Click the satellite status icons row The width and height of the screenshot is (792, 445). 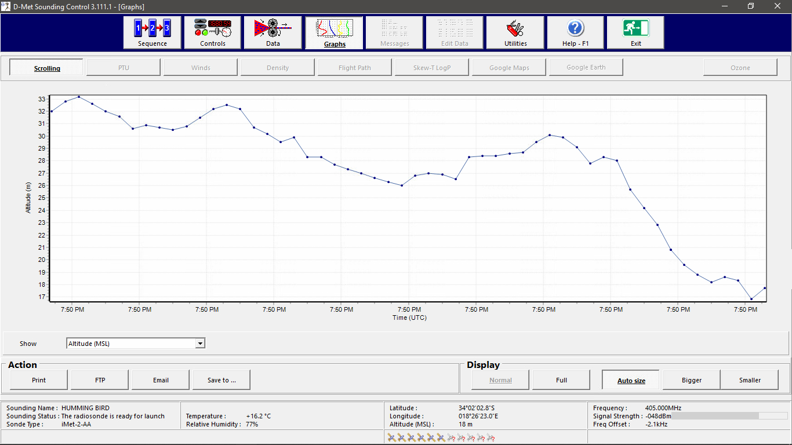(x=441, y=438)
